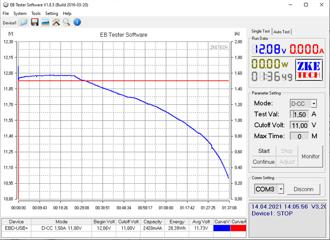The height and width of the screenshot is (240, 330).
Task: Open the hammer and wrench tools icon
Action: (56, 23)
